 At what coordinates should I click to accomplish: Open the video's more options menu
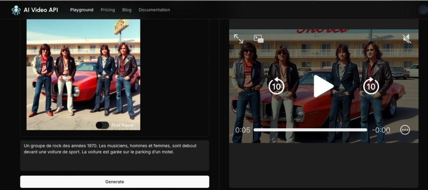[405, 130]
